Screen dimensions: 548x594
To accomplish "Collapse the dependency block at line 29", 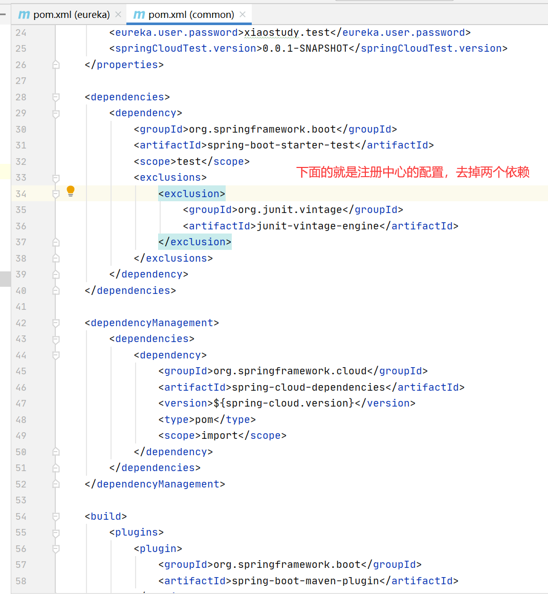I will click(56, 114).
